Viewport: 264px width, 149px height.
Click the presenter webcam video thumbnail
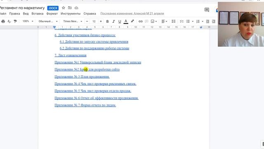click(x=241, y=24)
